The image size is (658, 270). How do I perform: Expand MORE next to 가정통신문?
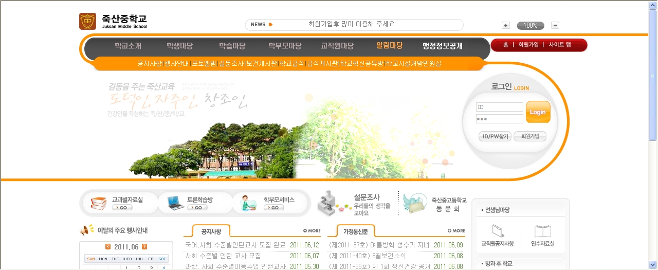[456, 231]
